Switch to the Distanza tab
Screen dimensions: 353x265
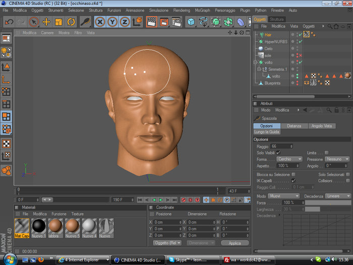(294, 126)
